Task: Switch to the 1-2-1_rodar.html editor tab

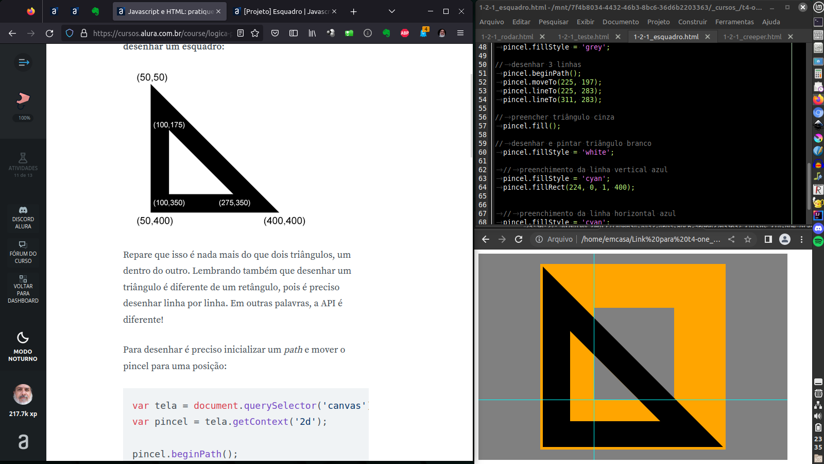Action: pos(507,37)
